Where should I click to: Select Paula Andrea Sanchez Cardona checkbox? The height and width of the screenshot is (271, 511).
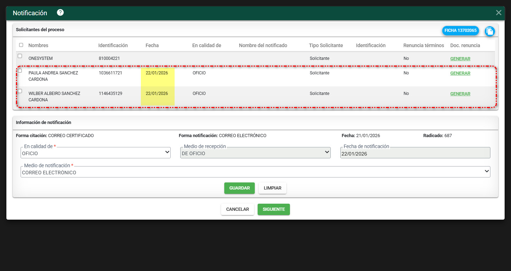[20, 70]
